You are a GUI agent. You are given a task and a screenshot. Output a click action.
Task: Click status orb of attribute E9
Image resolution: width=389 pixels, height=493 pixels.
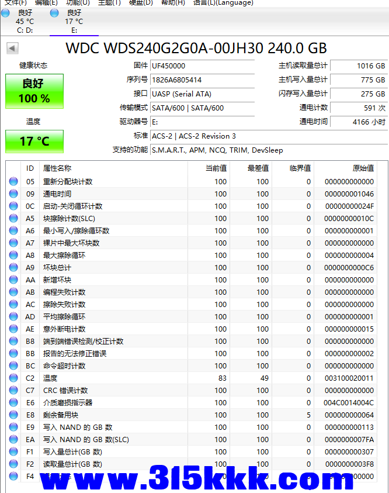click(x=13, y=427)
